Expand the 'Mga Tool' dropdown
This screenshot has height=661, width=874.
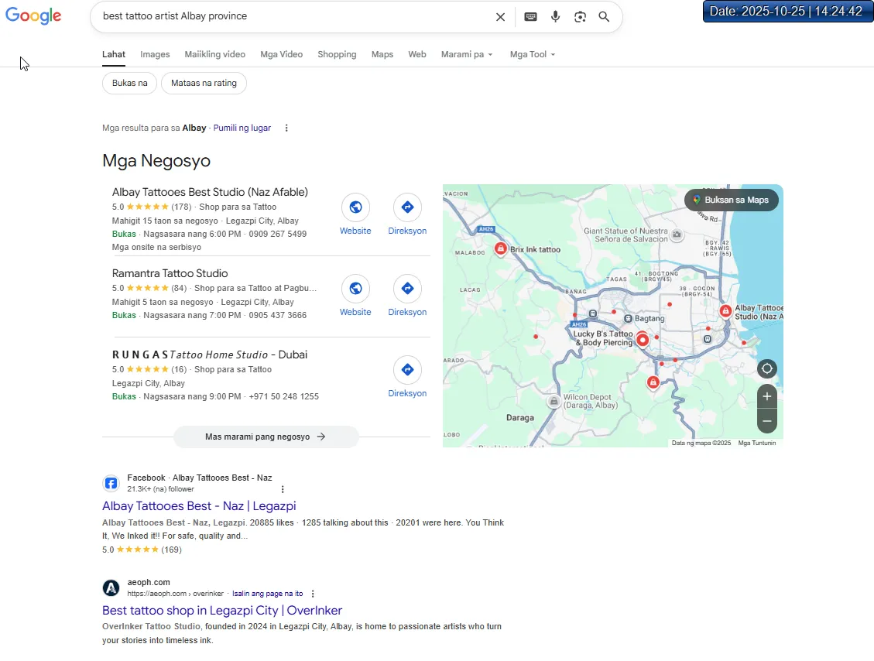point(533,55)
